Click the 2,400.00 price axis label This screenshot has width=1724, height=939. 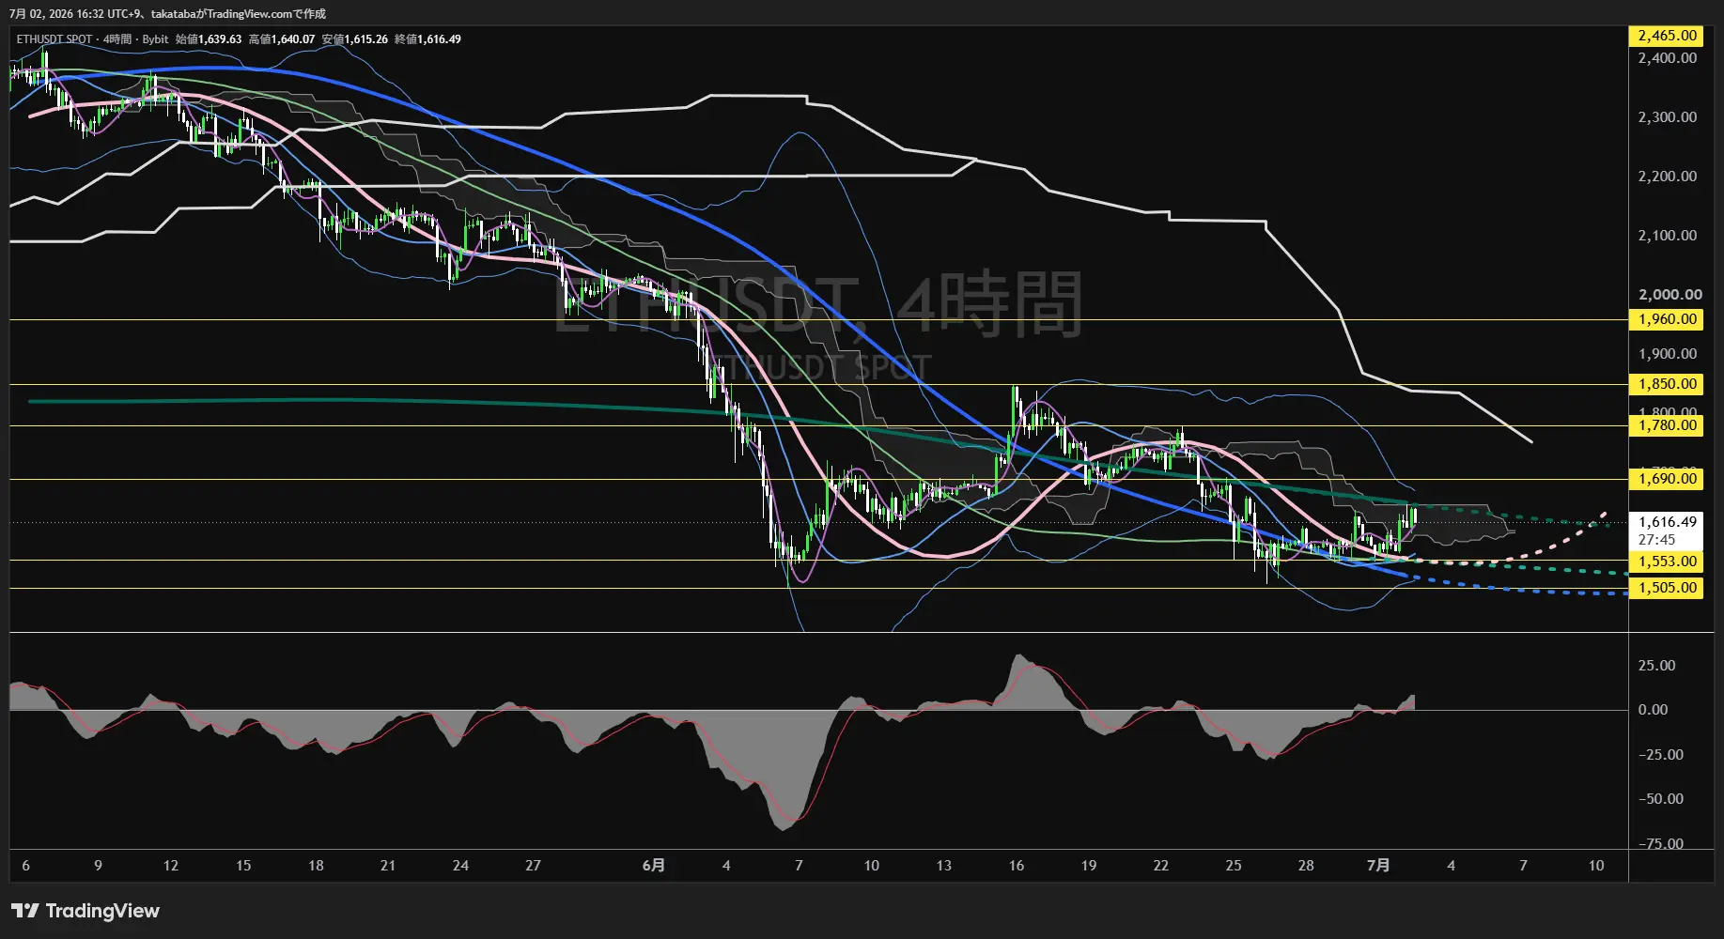1667,58
